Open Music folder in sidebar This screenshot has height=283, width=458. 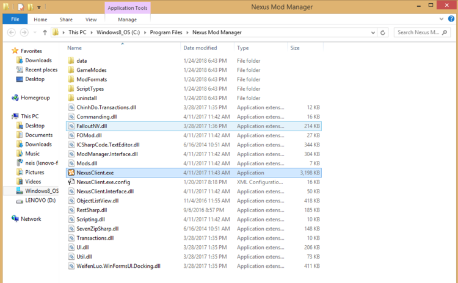coord(32,154)
